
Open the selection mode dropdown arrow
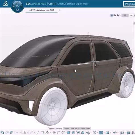pyautogui.click(x=120, y=15)
